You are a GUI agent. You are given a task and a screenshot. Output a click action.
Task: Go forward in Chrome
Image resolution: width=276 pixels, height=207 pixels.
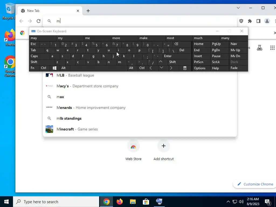tap(30, 21)
